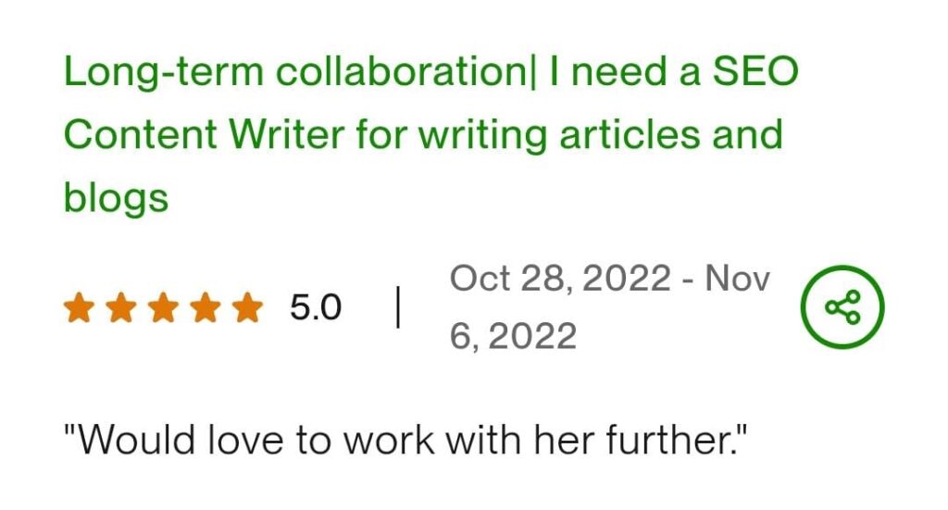
Task: Click the word "Nov" in the date range
Action: tap(738, 279)
